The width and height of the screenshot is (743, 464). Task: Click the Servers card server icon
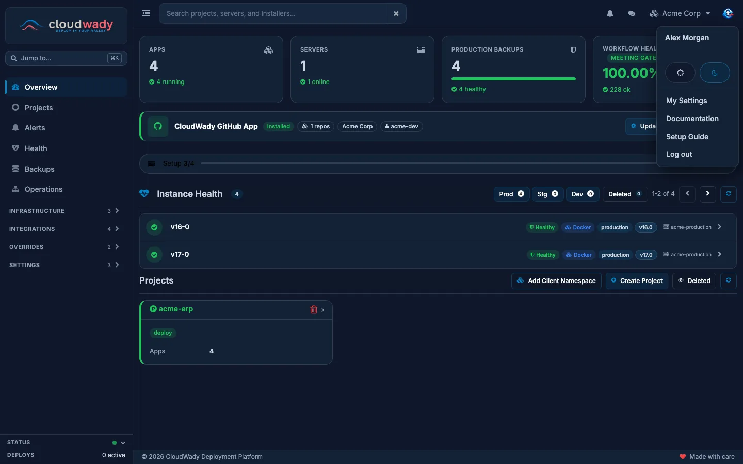tap(421, 50)
